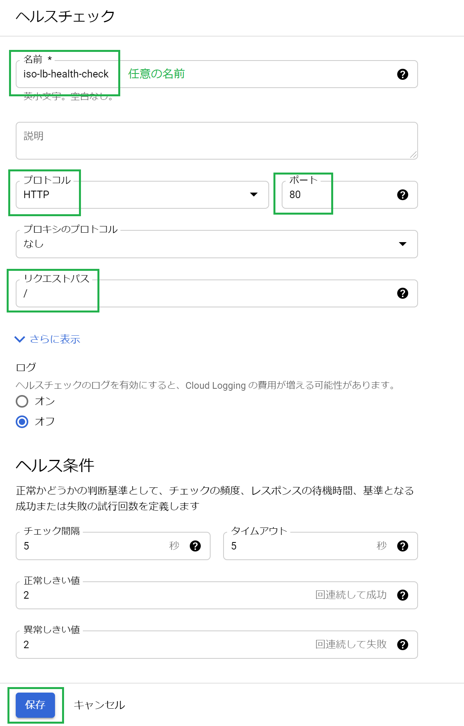This screenshot has width=464, height=726.
Task: Focus the 名前 field containing iso-lb-health-check
Action: [67, 74]
